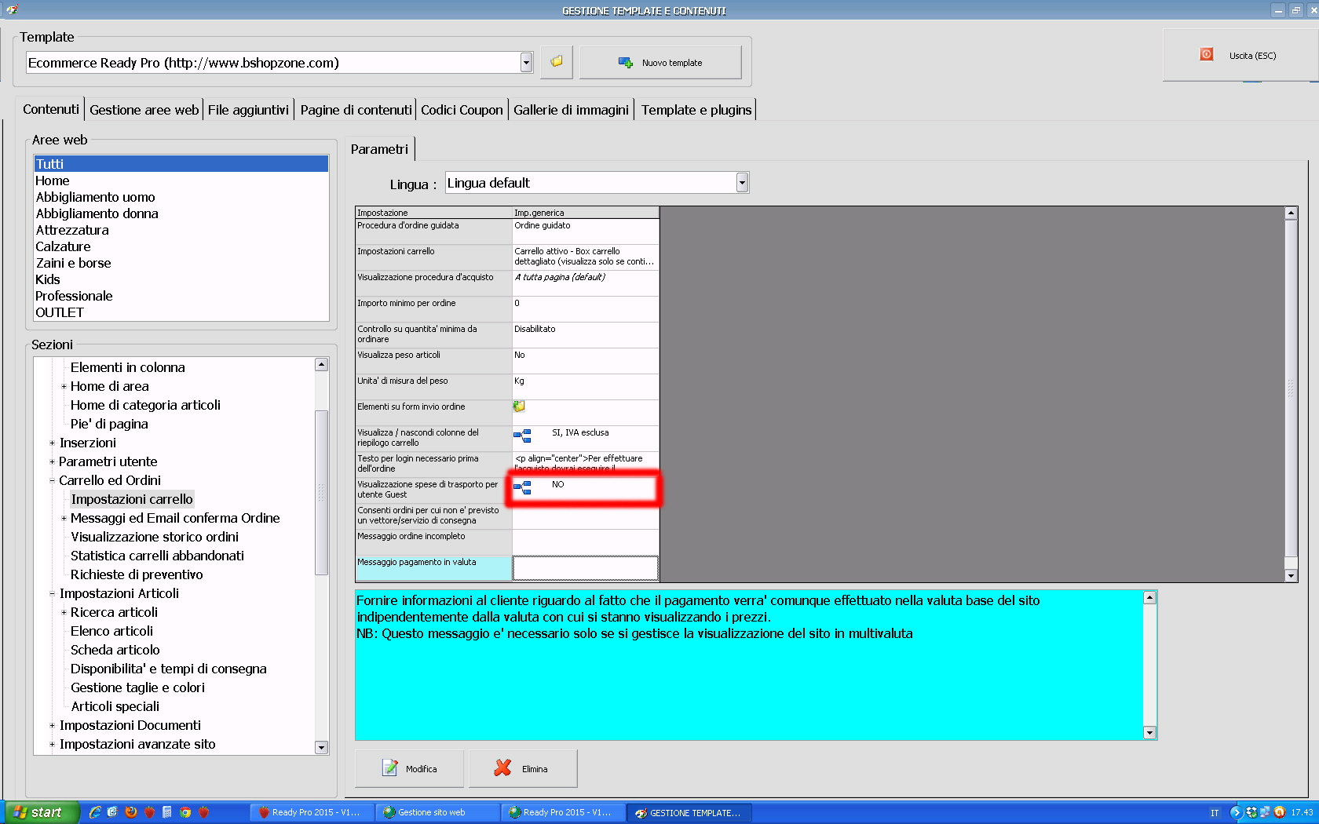
Task: Click the Messaggio pagamento in valuta value field
Action: coord(585,568)
